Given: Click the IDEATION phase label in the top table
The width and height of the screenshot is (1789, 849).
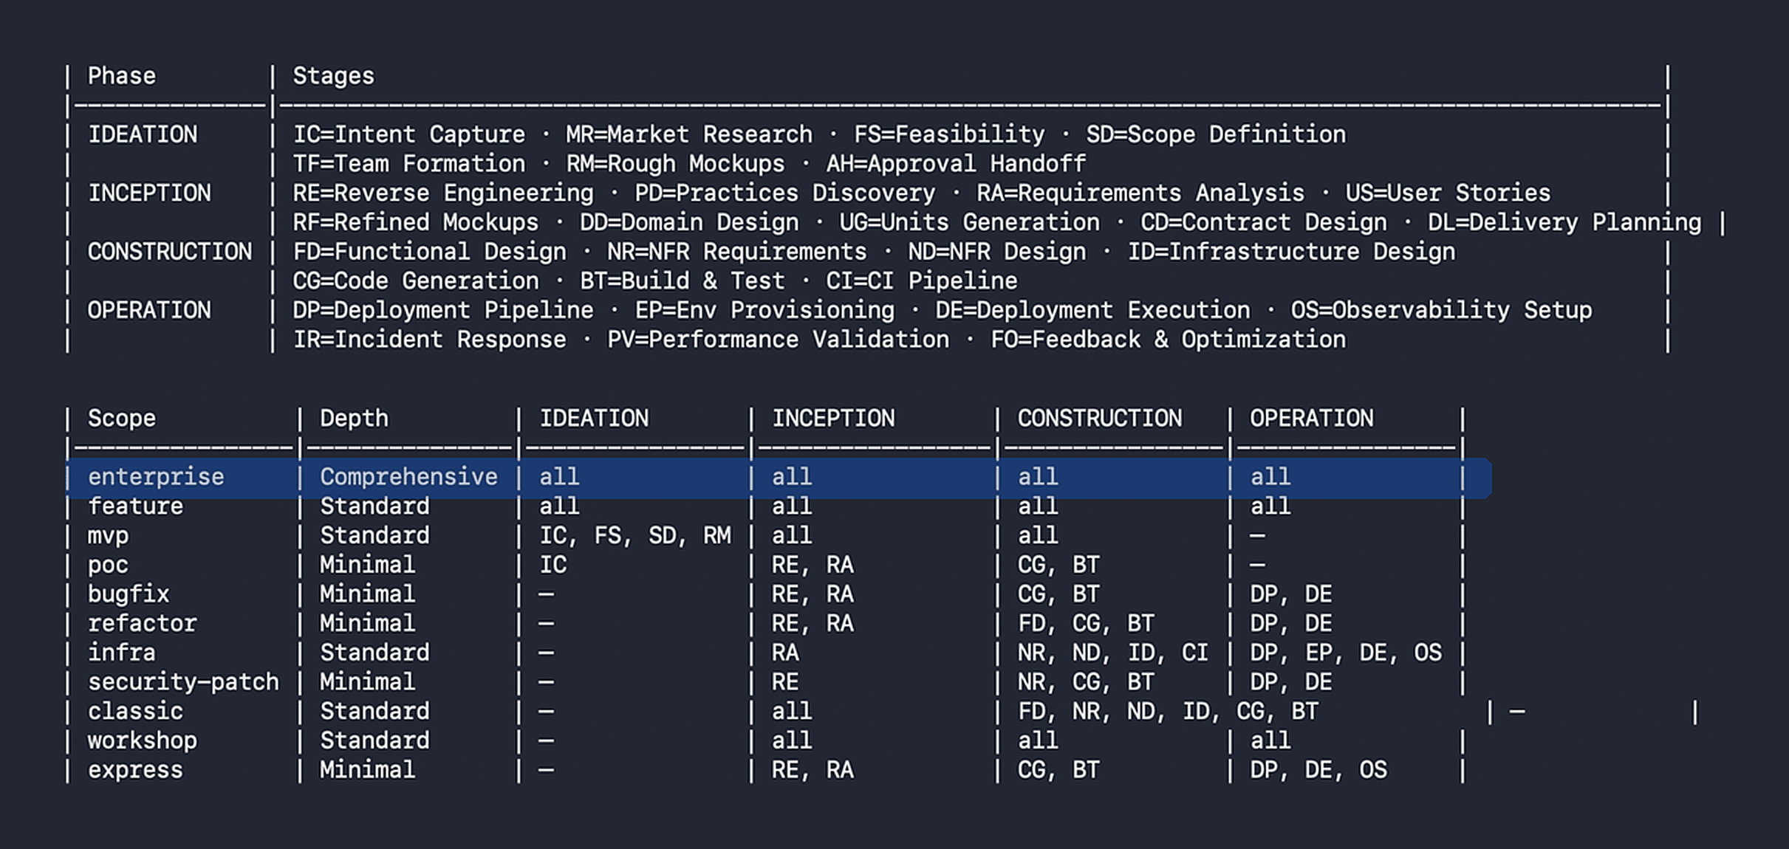Looking at the screenshot, I should (143, 135).
